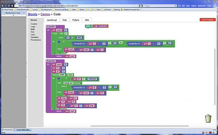Screen dimensions: 218x135
Task: Open the XChat download entry
Action: [x=22, y=130]
